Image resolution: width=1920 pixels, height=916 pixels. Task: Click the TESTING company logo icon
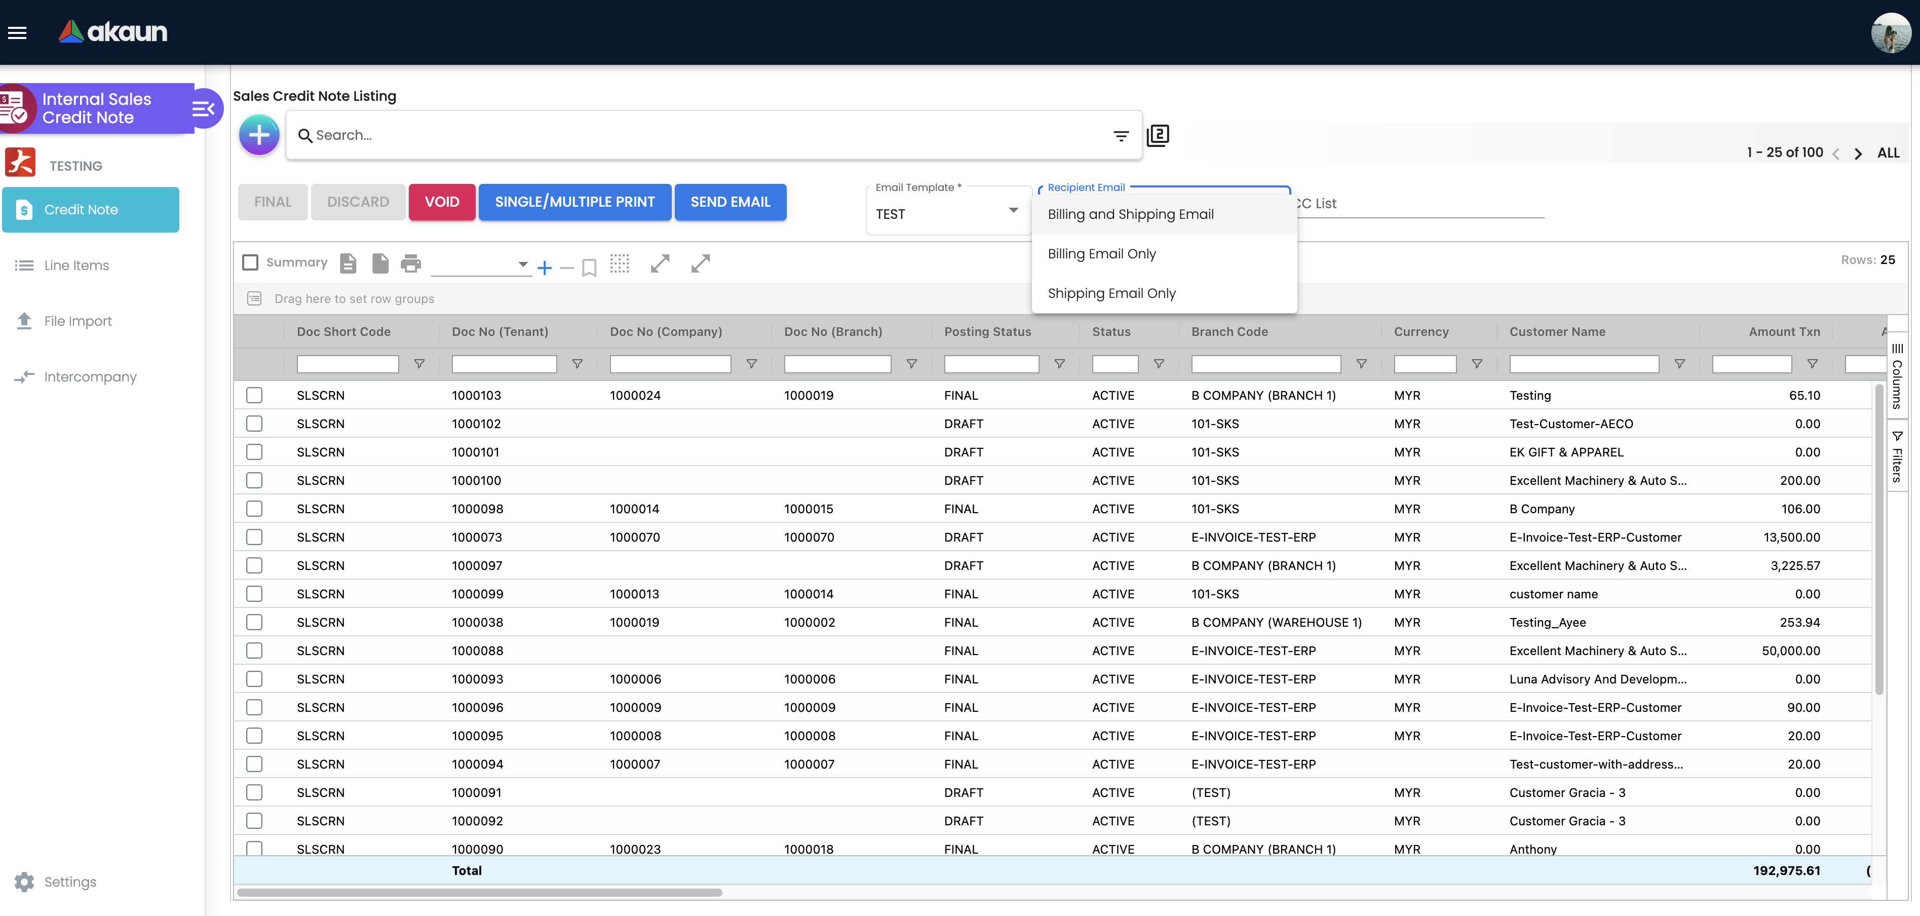point(20,162)
